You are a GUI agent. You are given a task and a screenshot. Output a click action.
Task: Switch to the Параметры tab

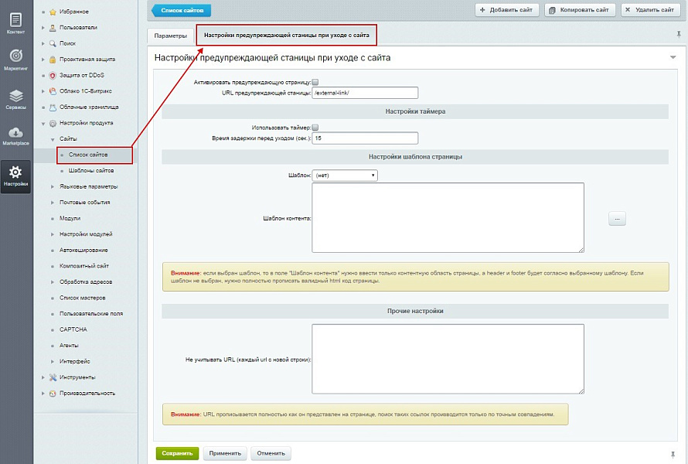tap(171, 36)
